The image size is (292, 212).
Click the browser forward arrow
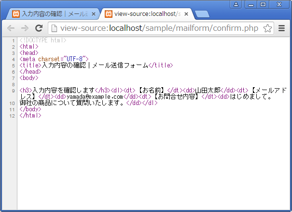pyautogui.click(x=25, y=28)
